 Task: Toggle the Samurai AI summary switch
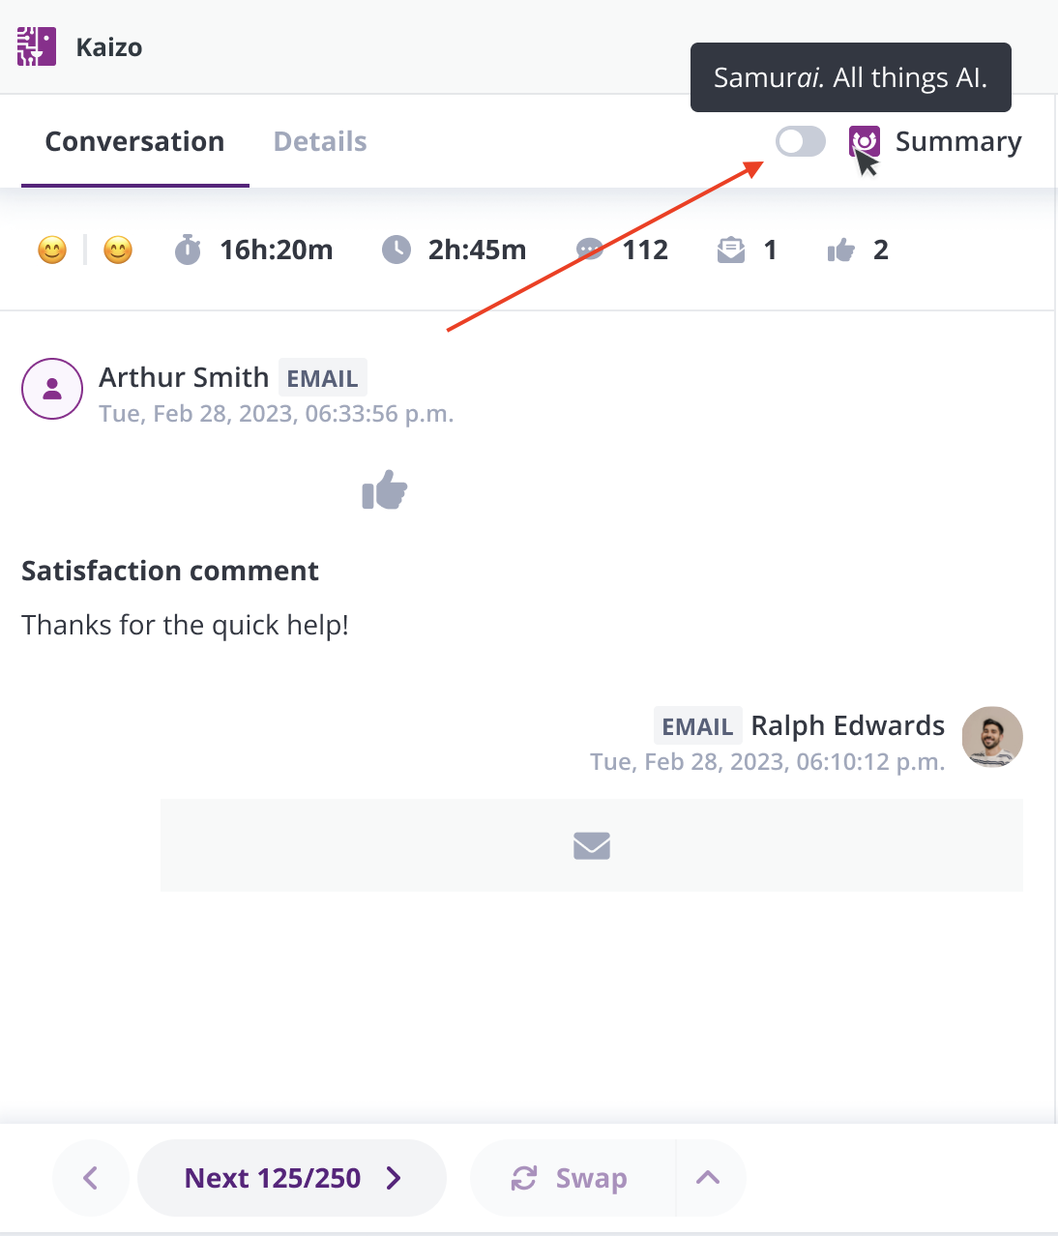point(801,141)
